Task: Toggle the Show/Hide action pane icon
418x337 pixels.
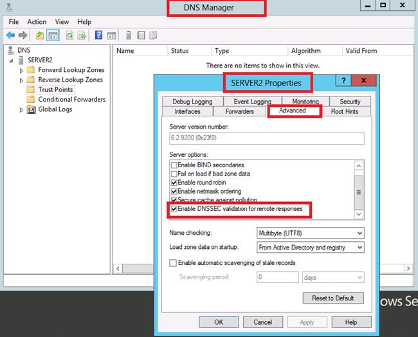Action: 111,35
